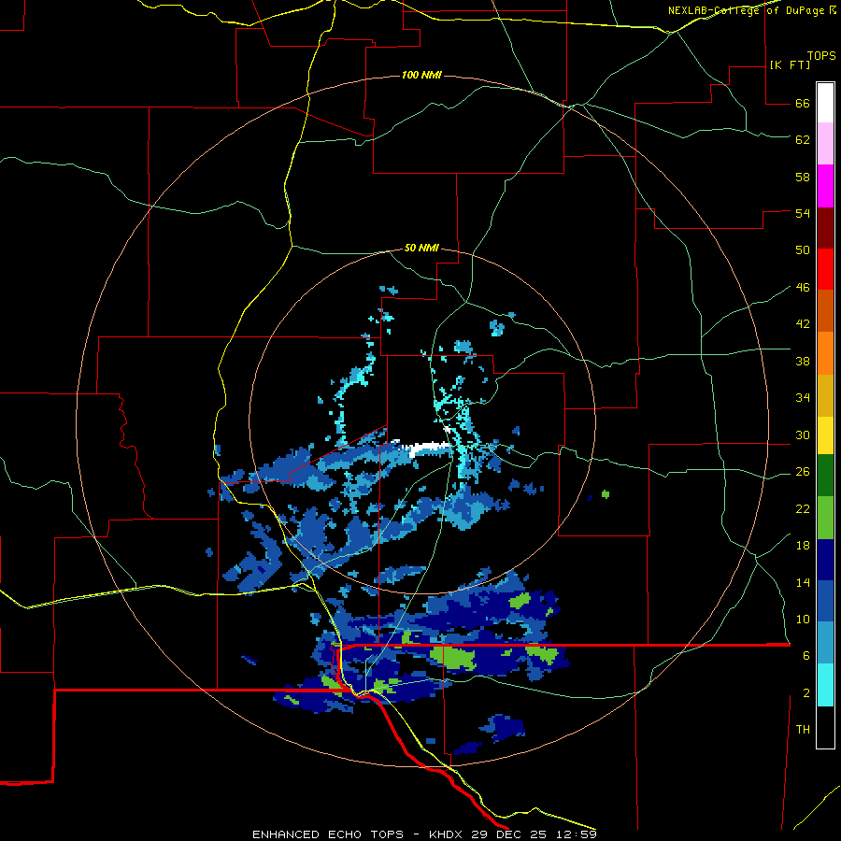Viewport: 841px width, 841px height.
Task: Click the dark green 26-30 kft legend swatch
Action: click(x=825, y=476)
